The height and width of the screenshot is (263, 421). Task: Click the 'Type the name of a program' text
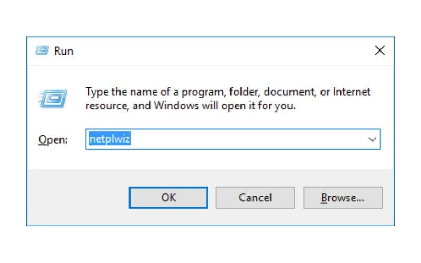coord(154,92)
